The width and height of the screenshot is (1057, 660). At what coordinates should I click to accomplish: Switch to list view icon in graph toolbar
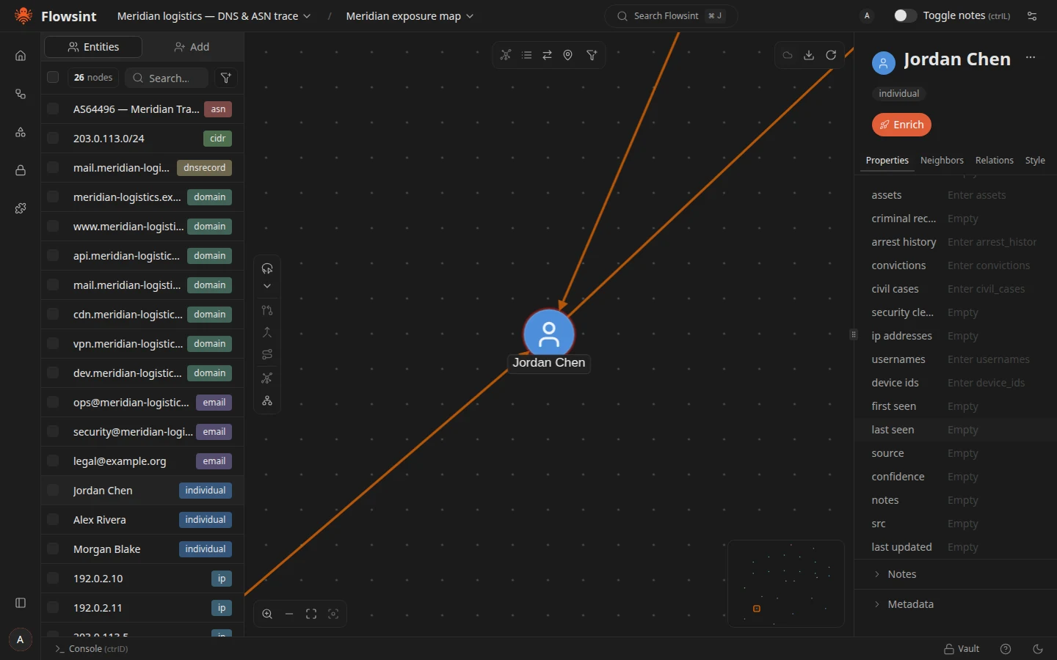click(x=526, y=55)
